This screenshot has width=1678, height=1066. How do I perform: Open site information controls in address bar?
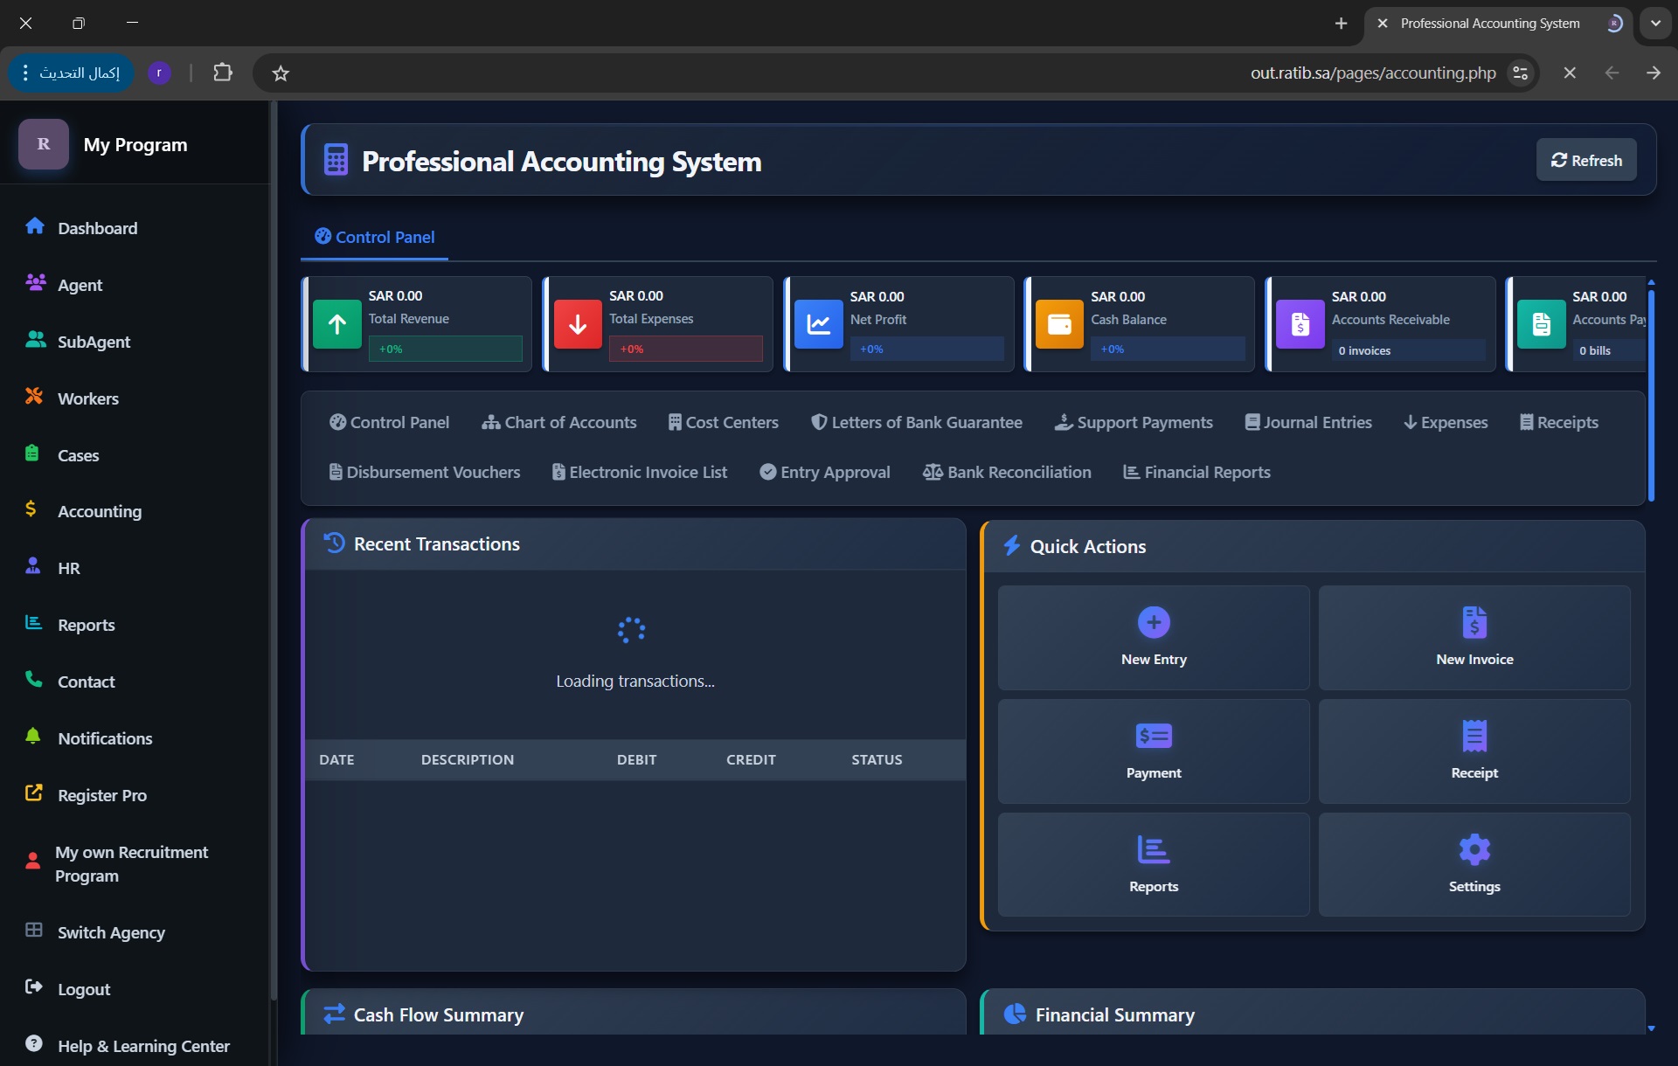1521,73
